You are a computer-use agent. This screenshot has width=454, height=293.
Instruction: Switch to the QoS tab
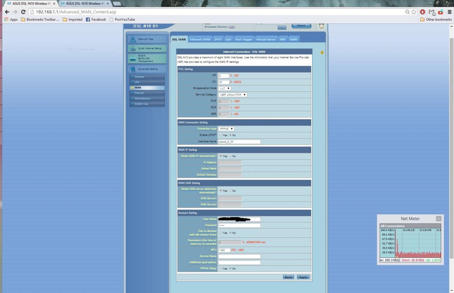(x=229, y=39)
